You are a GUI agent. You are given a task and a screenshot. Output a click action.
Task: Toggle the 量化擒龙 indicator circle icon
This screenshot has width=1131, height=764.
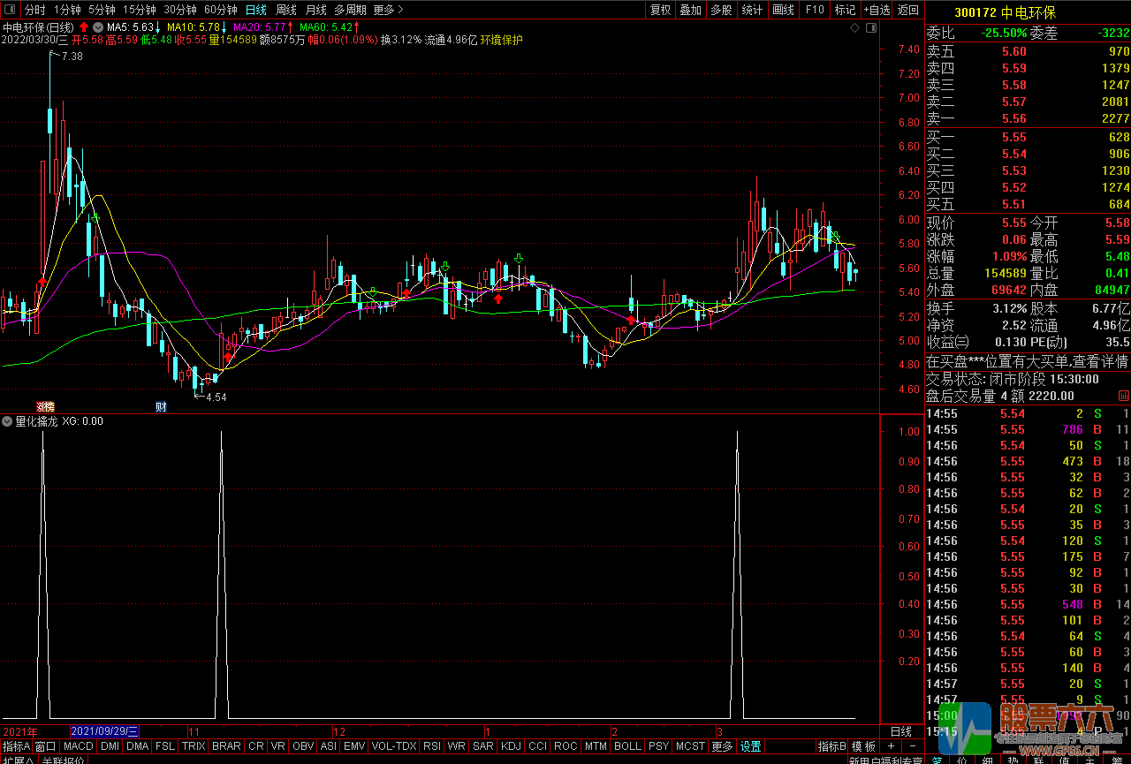click(x=8, y=421)
